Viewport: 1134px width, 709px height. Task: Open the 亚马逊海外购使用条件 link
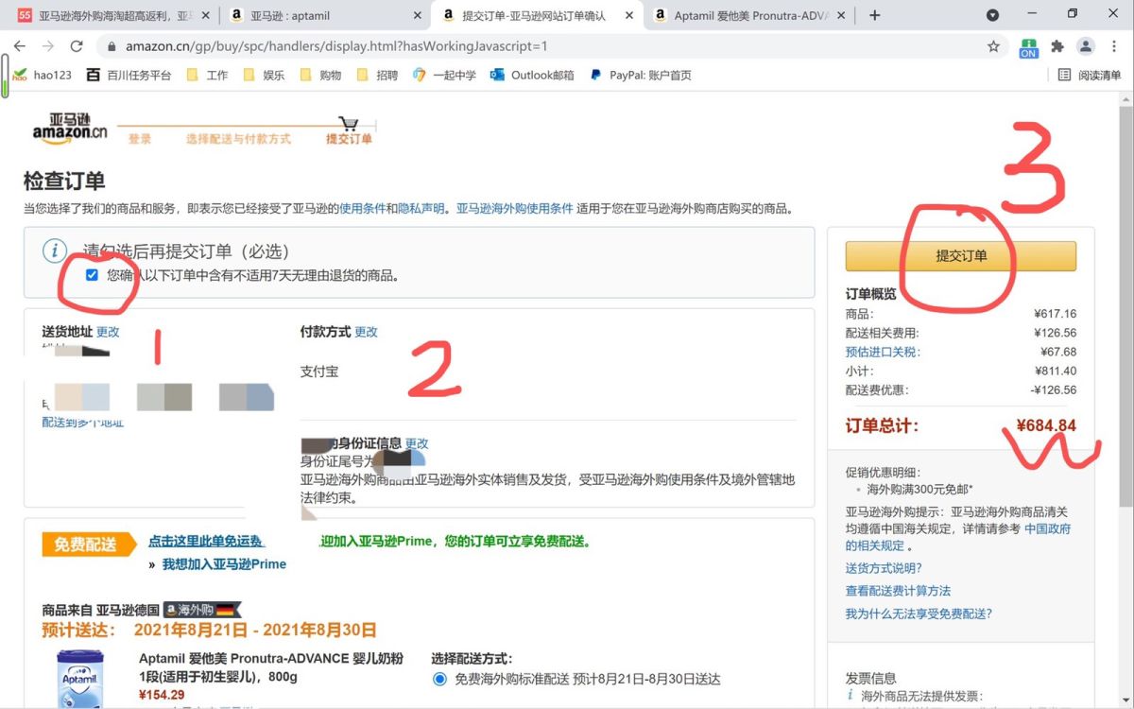pos(515,209)
